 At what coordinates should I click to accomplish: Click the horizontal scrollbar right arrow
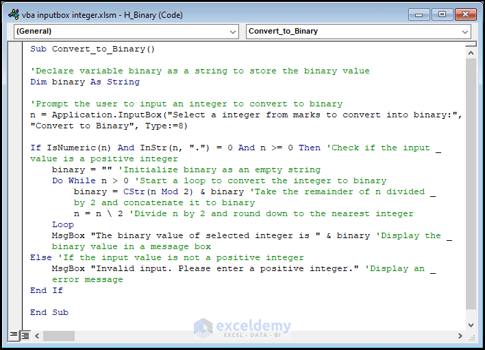(460, 336)
